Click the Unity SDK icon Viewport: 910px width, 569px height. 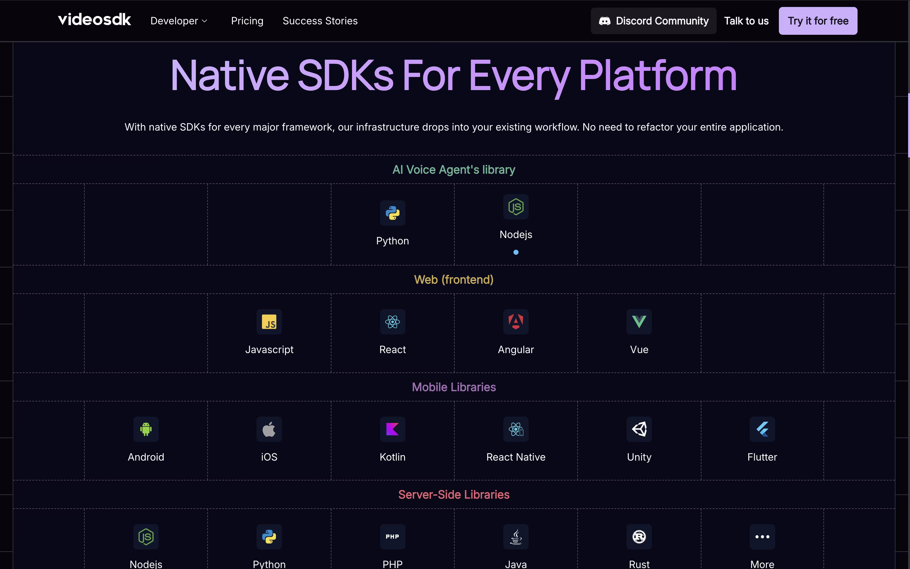pyautogui.click(x=639, y=429)
